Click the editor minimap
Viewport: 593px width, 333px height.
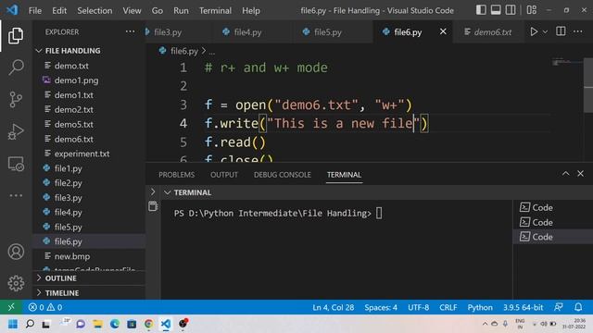click(566, 62)
